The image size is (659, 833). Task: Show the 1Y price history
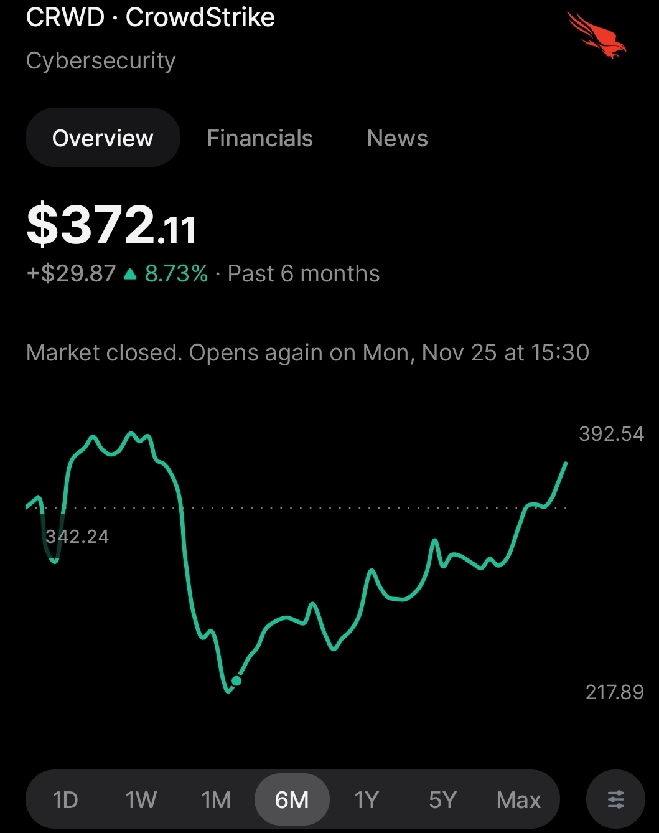coord(367,799)
